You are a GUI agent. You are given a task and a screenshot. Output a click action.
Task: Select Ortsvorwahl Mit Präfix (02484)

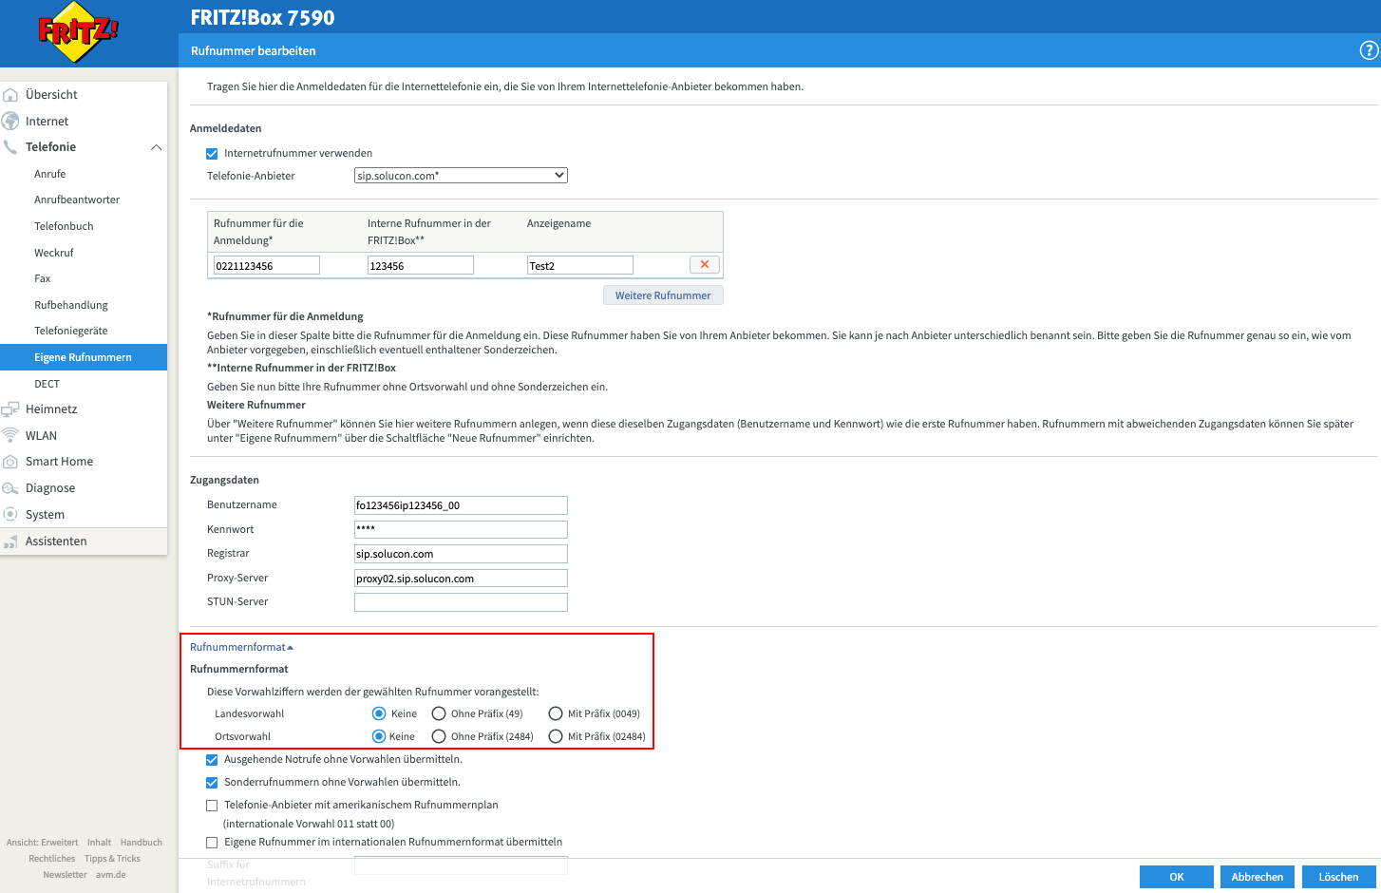click(556, 736)
